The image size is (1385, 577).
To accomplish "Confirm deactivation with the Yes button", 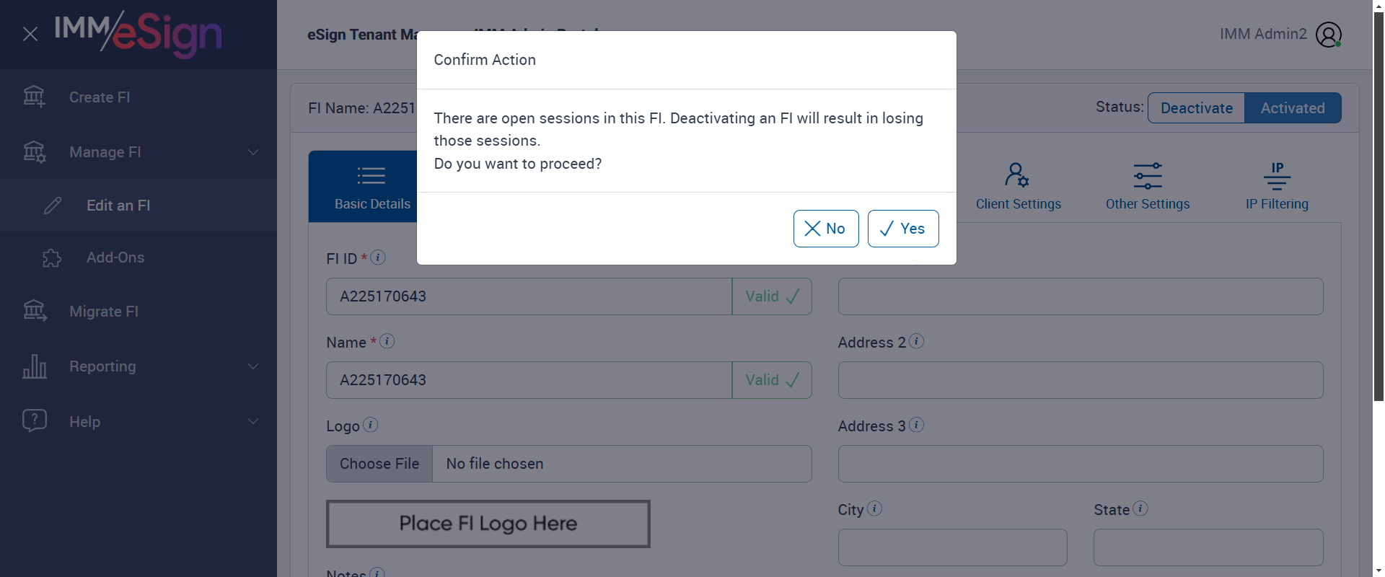I will point(902,229).
